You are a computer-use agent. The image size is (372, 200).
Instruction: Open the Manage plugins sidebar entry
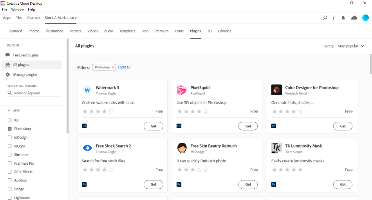(32, 75)
